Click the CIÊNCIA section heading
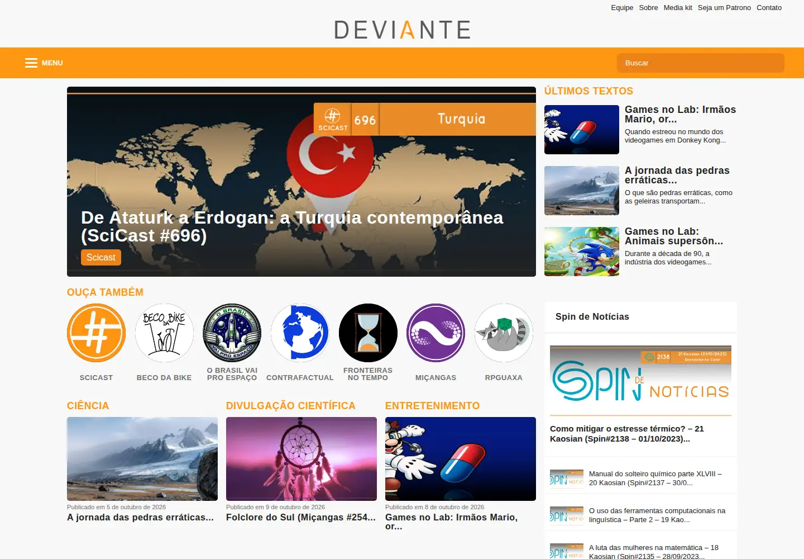804x559 pixels. point(88,406)
